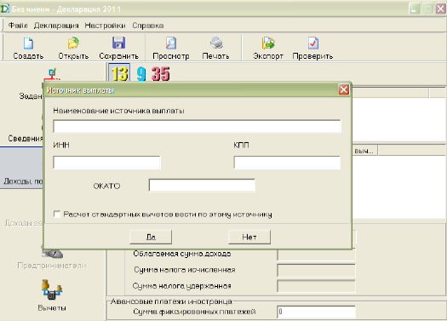Select the blue 9 percent rate icon
The image size is (447, 321).
pos(141,73)
